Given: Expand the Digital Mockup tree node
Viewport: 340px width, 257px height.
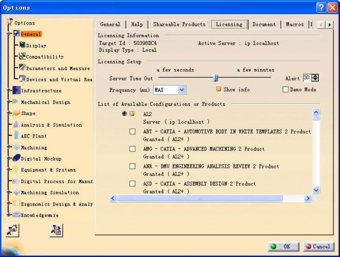Looking at the screenshot, I should coord(8,158).
